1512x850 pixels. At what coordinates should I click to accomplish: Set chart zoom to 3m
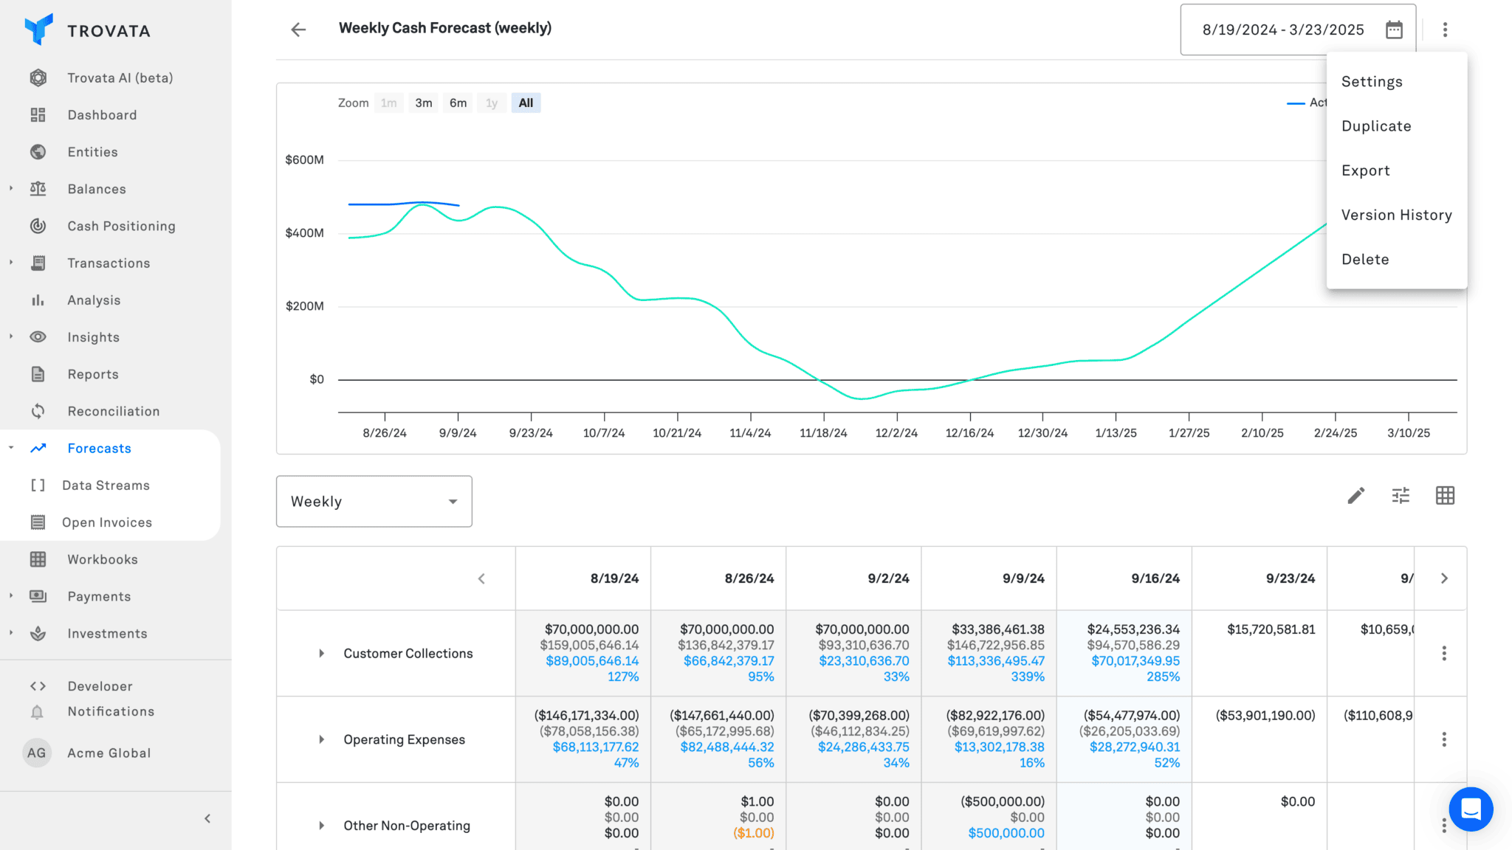[423, 103]
